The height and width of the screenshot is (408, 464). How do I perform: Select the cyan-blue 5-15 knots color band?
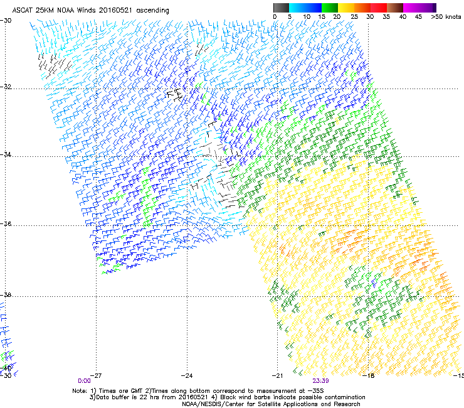click(x=305, y=8)
